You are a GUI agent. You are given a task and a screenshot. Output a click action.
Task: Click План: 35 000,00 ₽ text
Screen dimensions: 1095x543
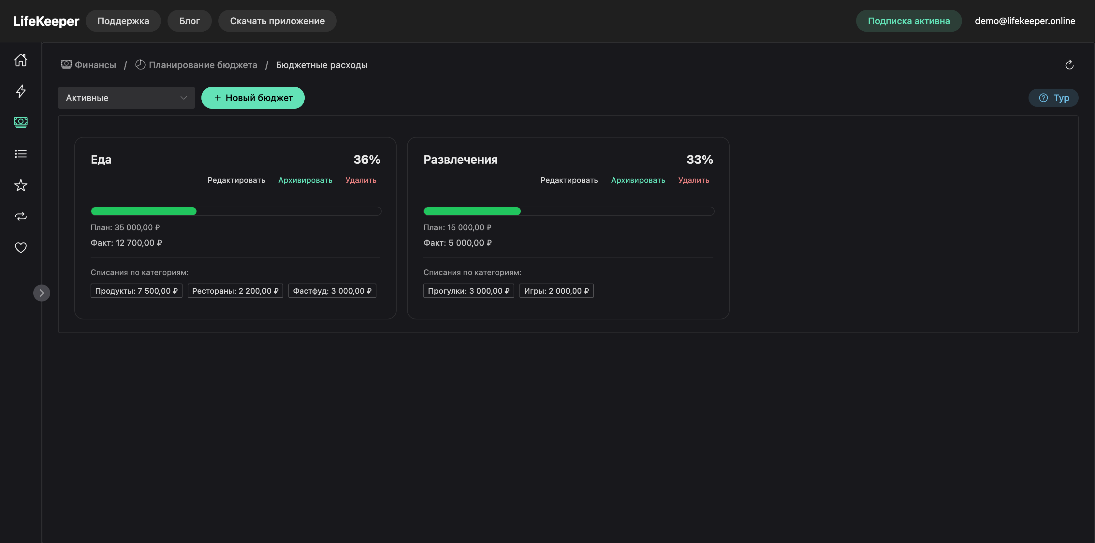point(125,227)
